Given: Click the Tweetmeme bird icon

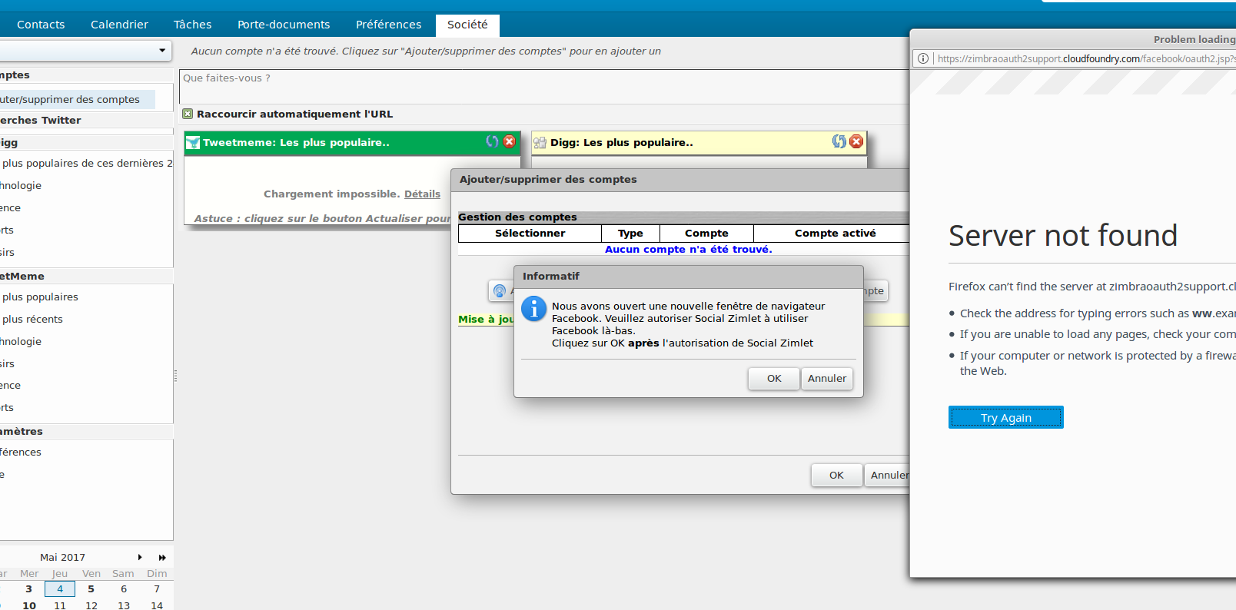Looking at the screenshot, I should pyautogui.click(x=193, y=142).
